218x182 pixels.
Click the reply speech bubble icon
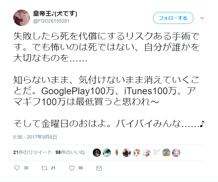[17, 168]
